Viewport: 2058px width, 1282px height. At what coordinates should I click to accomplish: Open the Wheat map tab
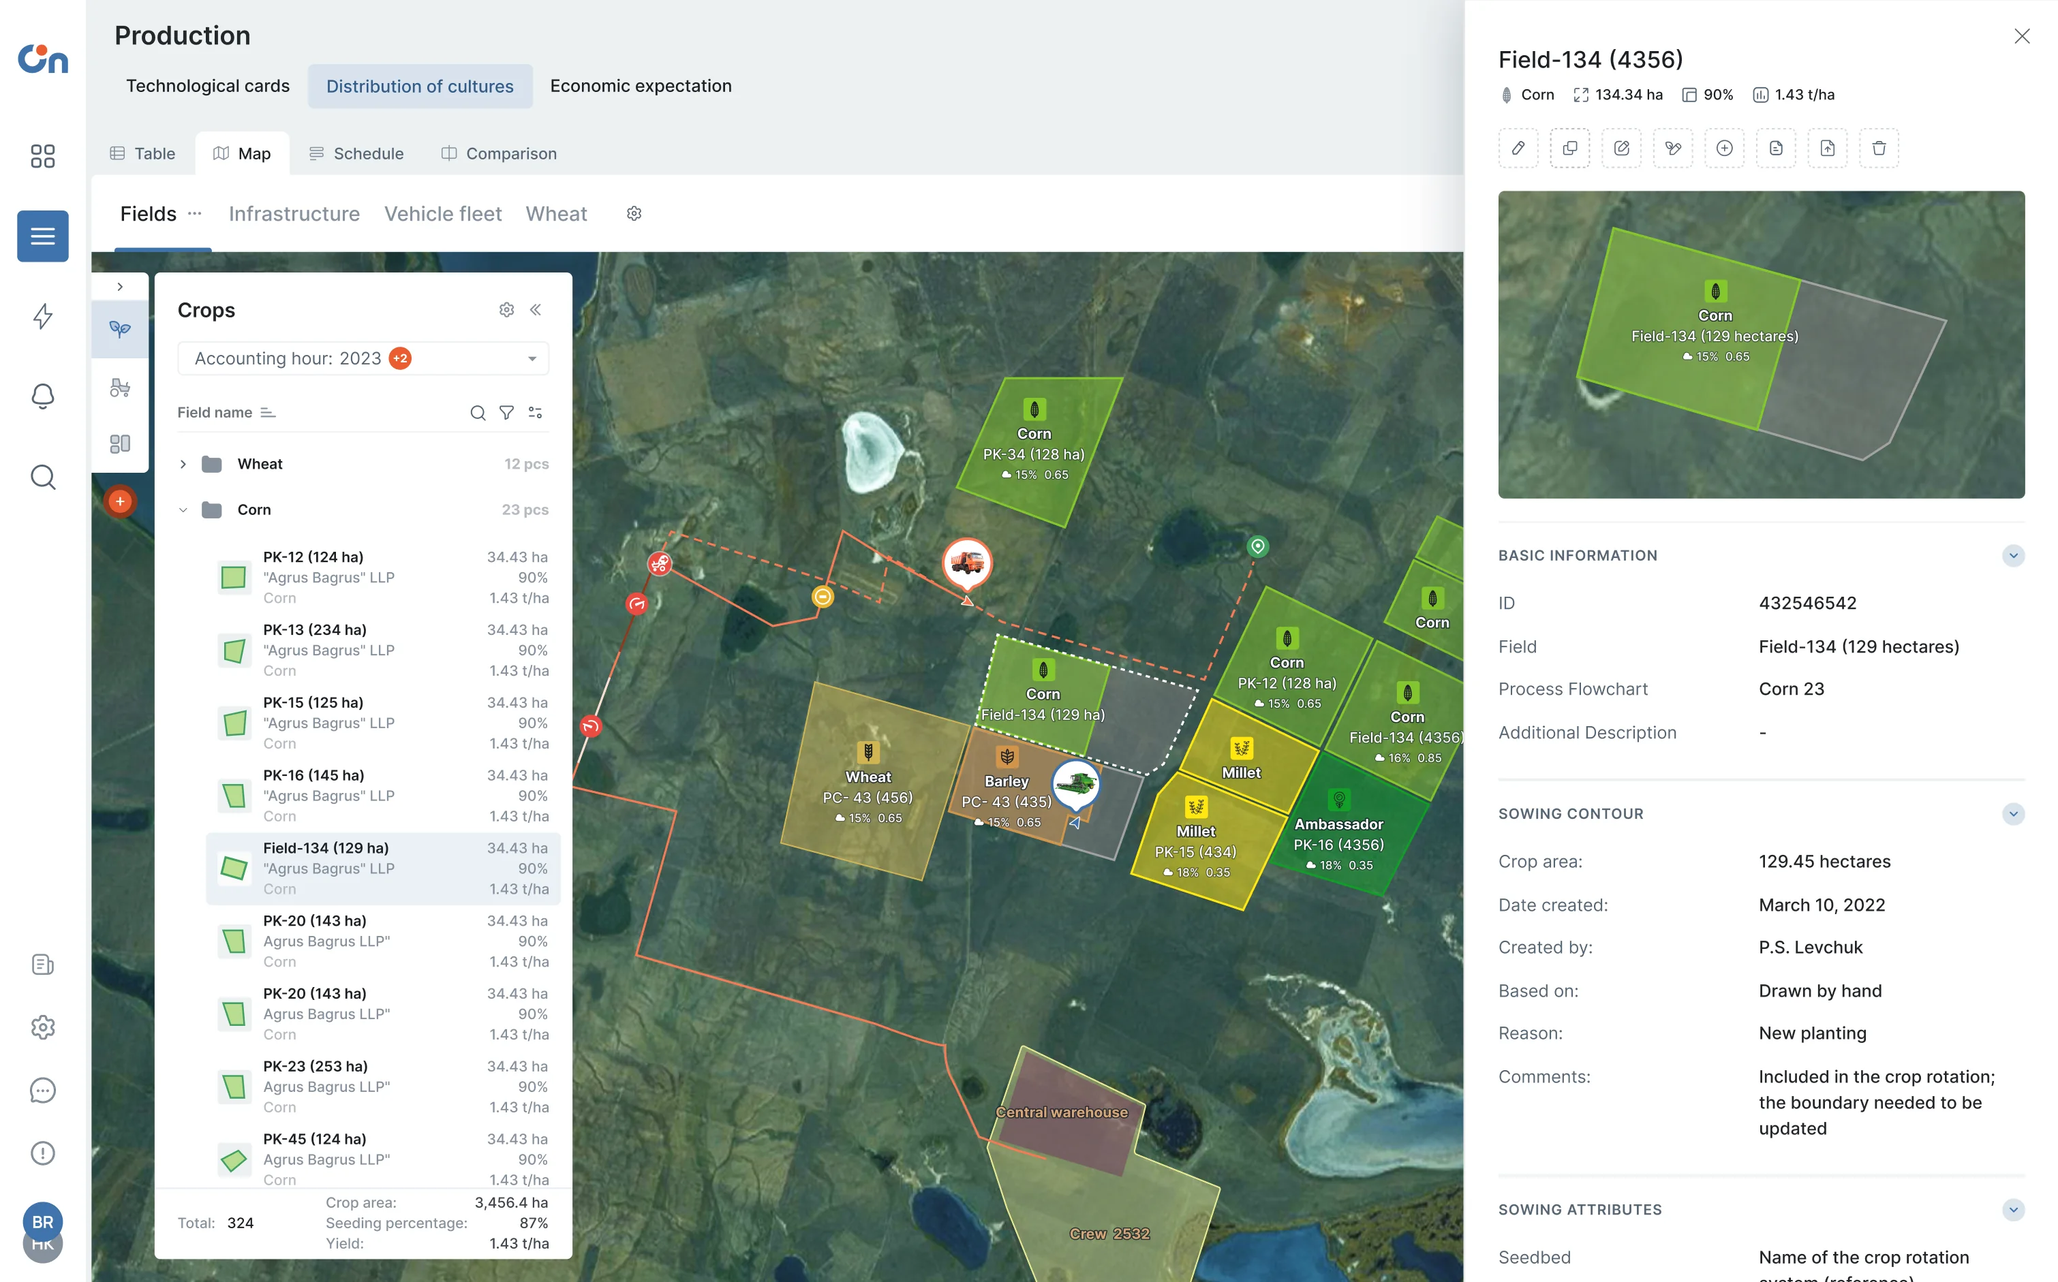point(556,214)
